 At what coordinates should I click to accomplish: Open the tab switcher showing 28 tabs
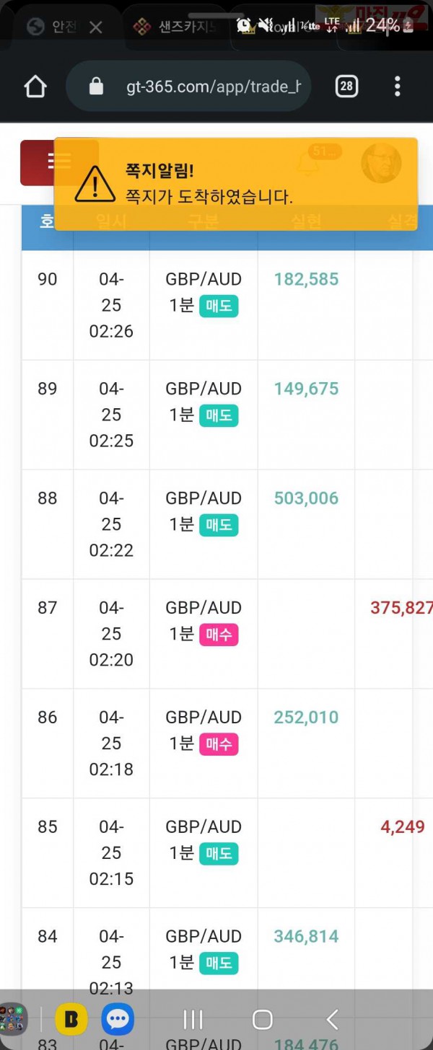tap(346, 87)
